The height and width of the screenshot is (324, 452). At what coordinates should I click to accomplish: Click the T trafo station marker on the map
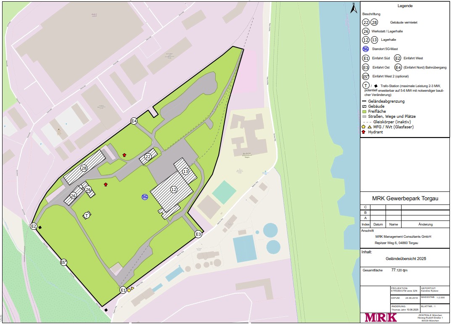point(87,215)
